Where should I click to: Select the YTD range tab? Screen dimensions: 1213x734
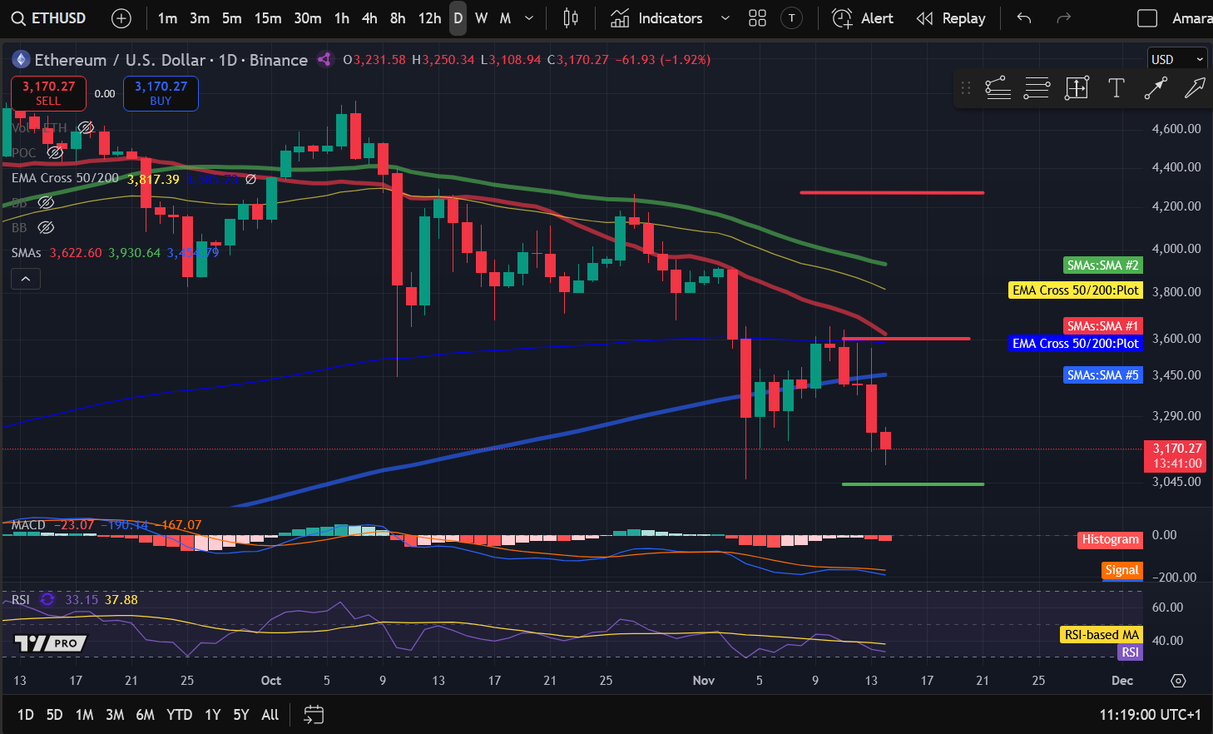click(179, 714)
